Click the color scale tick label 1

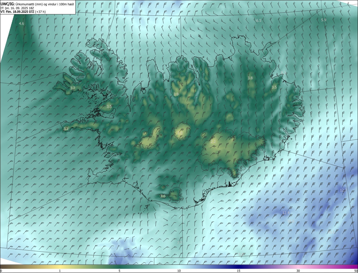click(60, 271)
